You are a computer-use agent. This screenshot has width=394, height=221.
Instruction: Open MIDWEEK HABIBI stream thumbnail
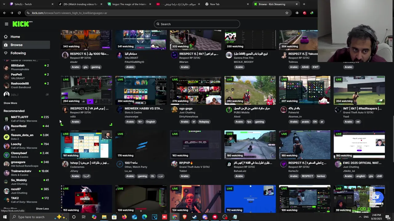[x=141, y=90]
